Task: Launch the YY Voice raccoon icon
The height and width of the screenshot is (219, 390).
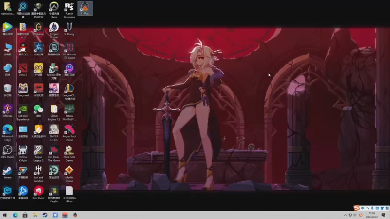Action: click(x=39, y=70)
